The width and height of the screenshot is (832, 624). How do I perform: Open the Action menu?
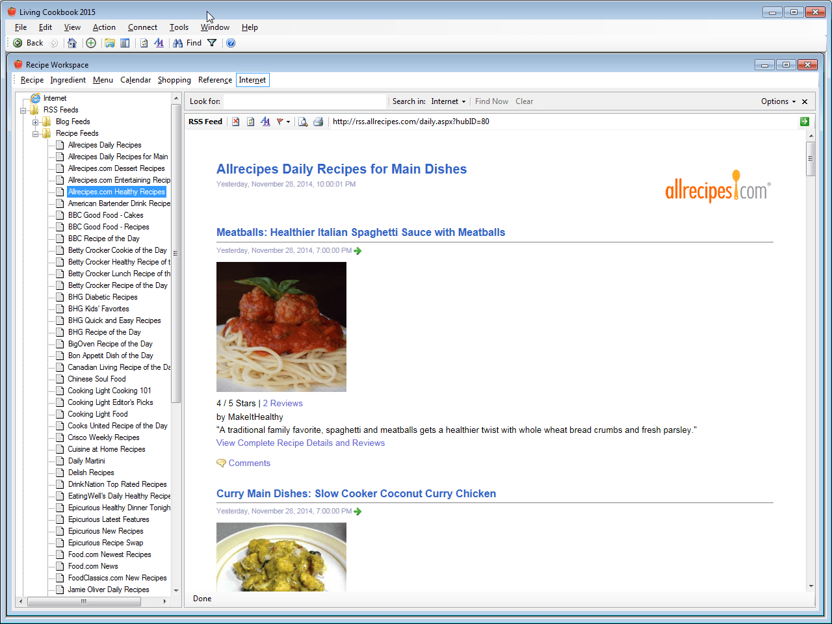pos(104,27)
